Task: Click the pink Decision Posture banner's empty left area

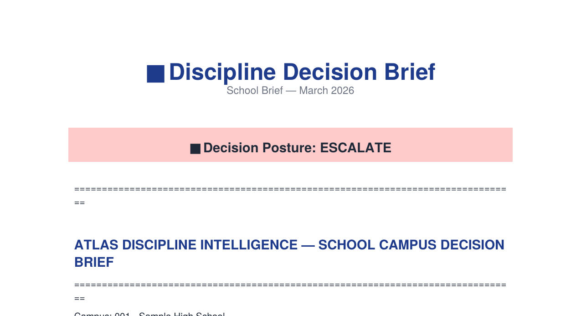Action: pos(118,145)
